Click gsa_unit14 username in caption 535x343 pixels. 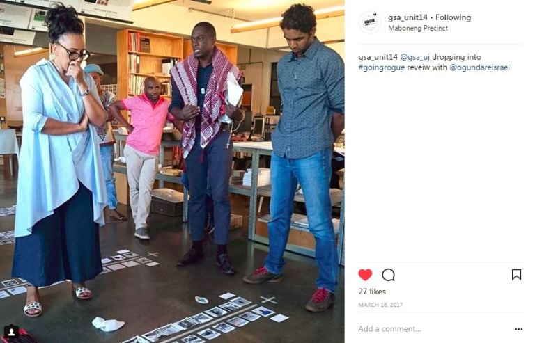point(378,57)
